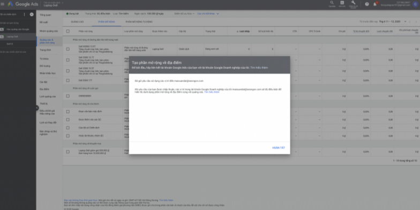The width and height of the screenshot is (420, 210).
Task: Tick checkbox for Dell N3580 row
Action: [x=67, y=49]
